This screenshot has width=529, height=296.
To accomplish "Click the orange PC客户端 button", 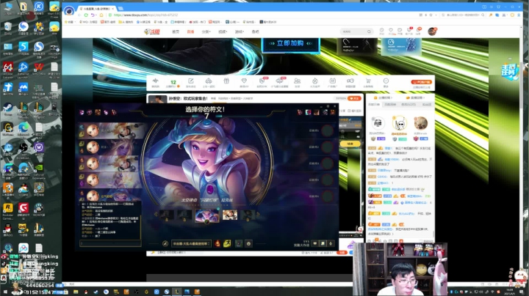I will [422, 82].
